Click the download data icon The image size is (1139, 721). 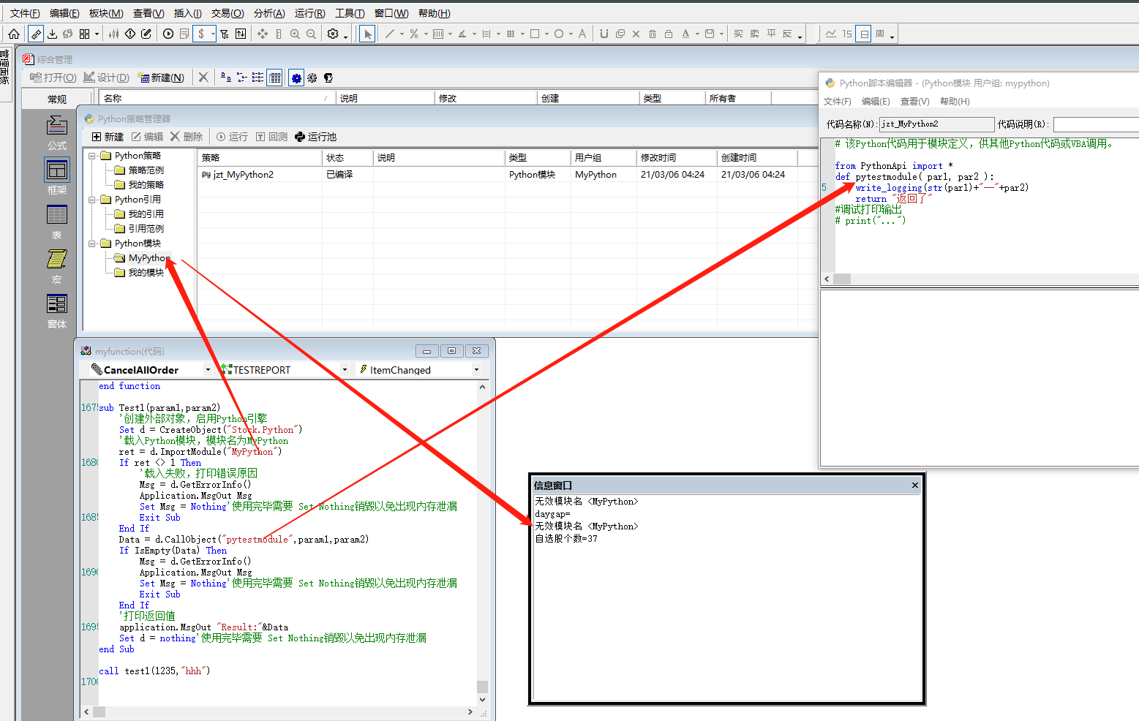tap(52, 34)
